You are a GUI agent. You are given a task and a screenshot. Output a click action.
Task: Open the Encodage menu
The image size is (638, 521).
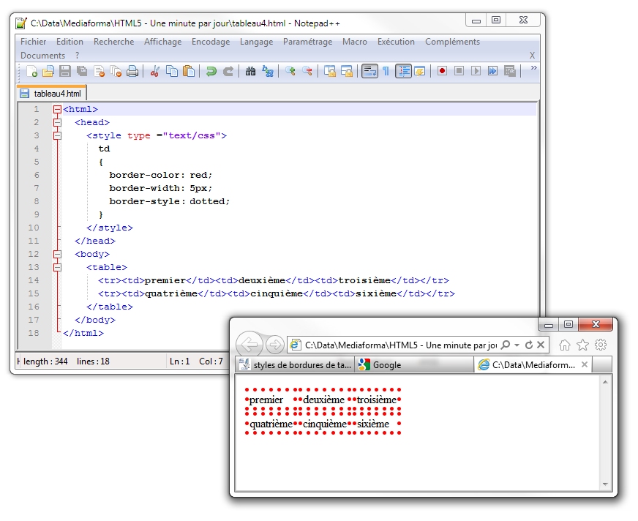point(211,42)
